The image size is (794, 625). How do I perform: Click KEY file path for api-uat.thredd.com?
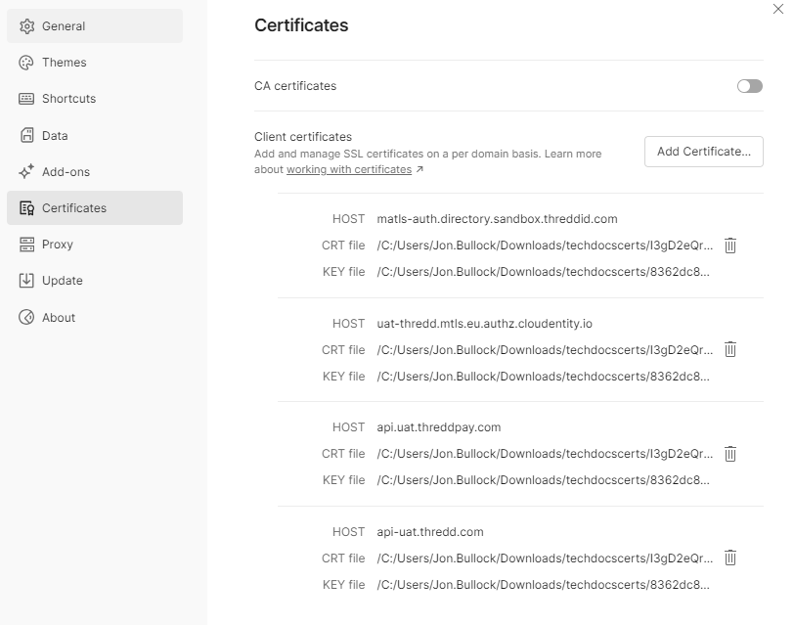click(x=543, y=585)
